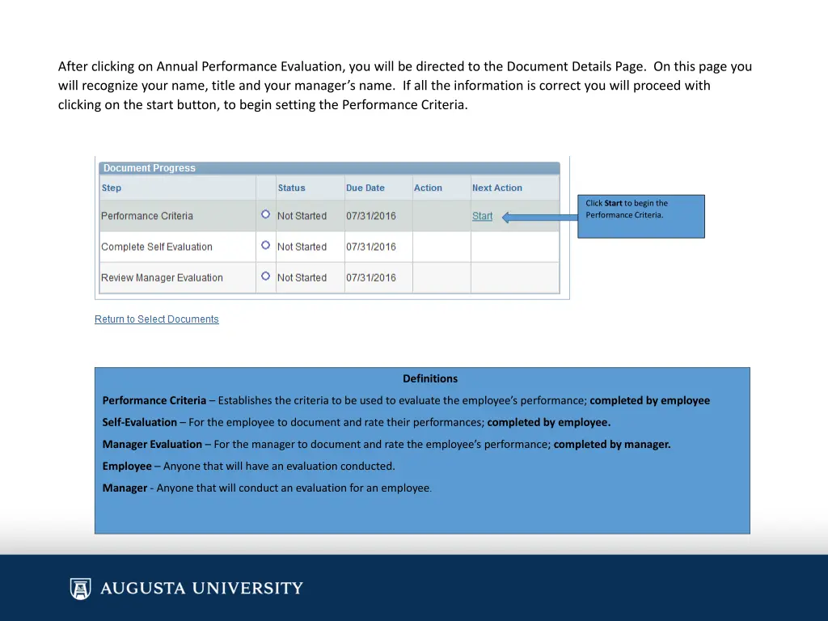Click the Action column header

pos(428,188)
